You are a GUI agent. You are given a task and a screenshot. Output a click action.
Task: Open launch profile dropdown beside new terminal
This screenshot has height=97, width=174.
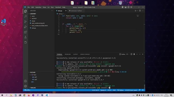tap(129, 54)
